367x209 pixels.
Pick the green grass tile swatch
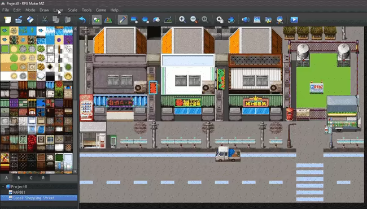tap(5, 49)
